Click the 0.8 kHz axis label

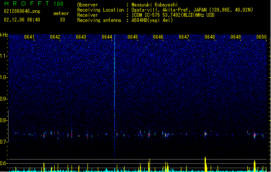click(4, 120)
